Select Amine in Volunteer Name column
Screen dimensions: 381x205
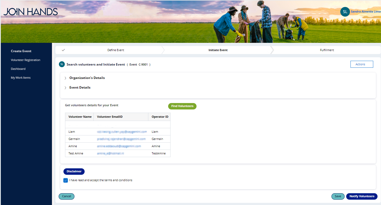coord(73,146)
